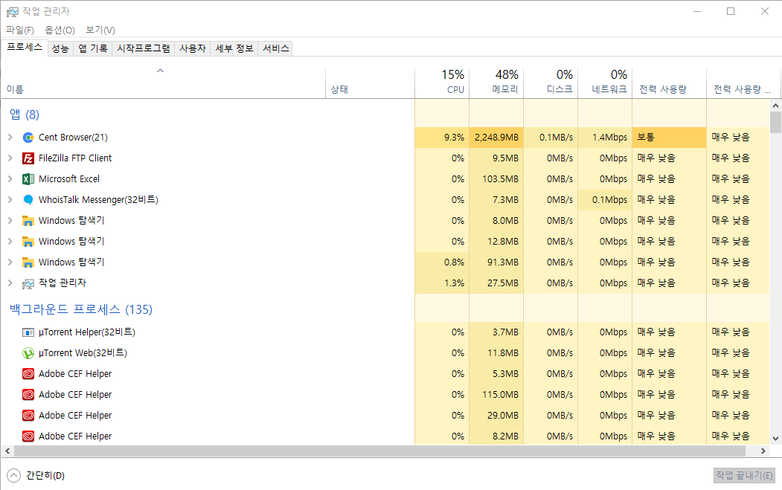Expand the Microsoft Excel process row
This screenshot has width=782, height=490.
[x=10, y=179]
